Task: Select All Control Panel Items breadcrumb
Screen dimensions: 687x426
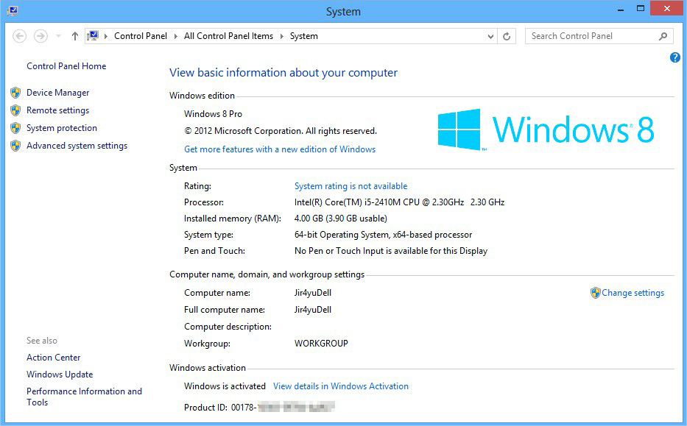Action: tap(228, 36)
